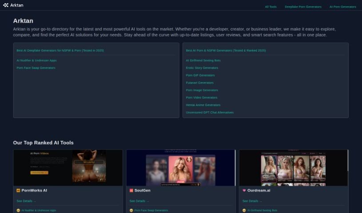Open See Details for Ourdream.ai
The height and width of the screenshot is (213, 362).
pyautogui.click(x=252, y=201)
